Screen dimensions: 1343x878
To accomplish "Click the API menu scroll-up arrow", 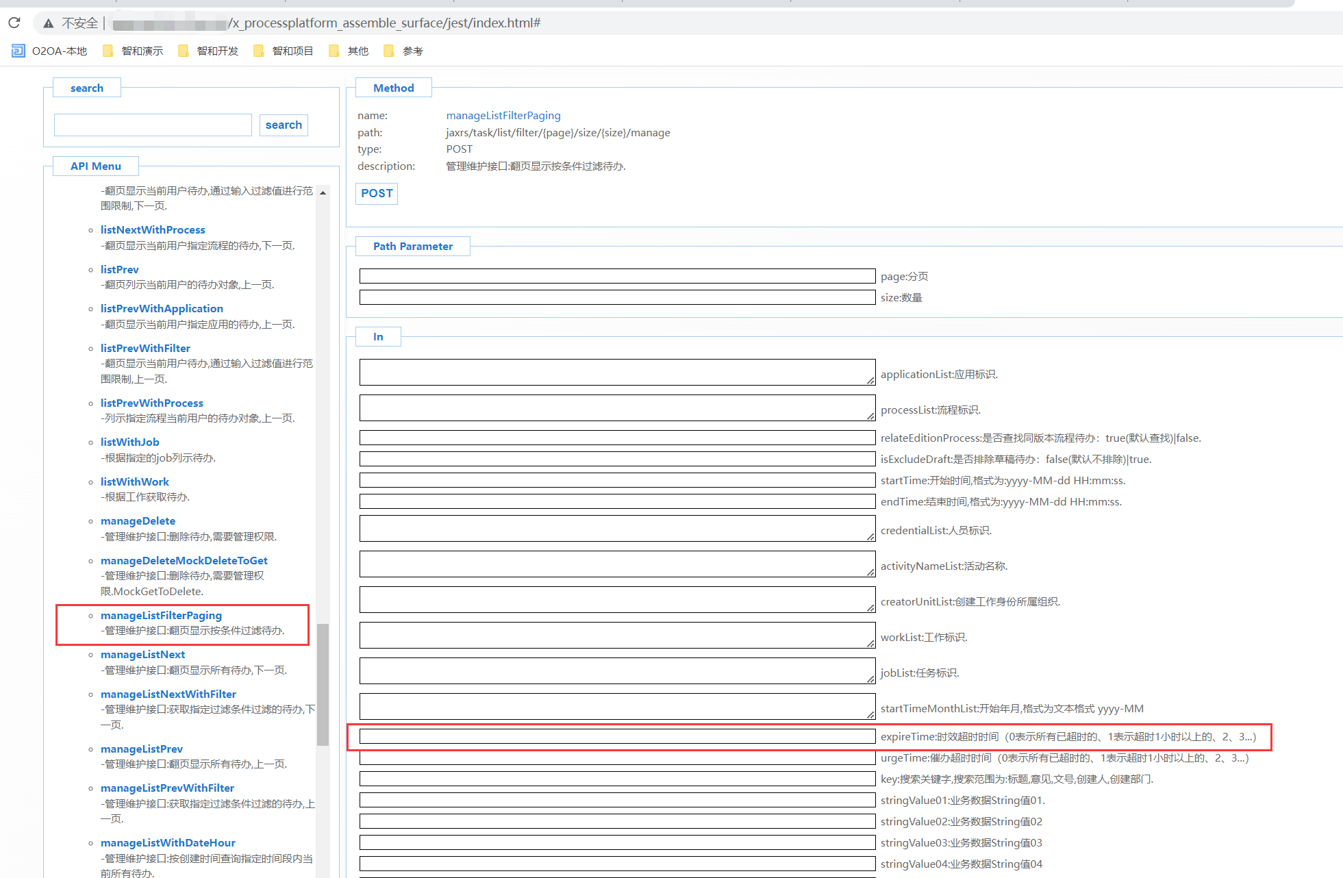I will pos(323,193).
